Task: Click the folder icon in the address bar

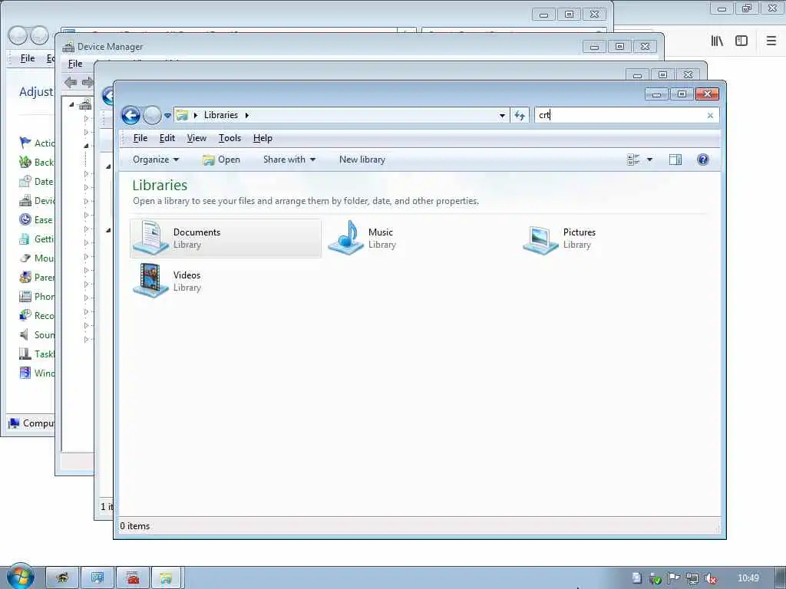Action: click(x=182, y=115)
